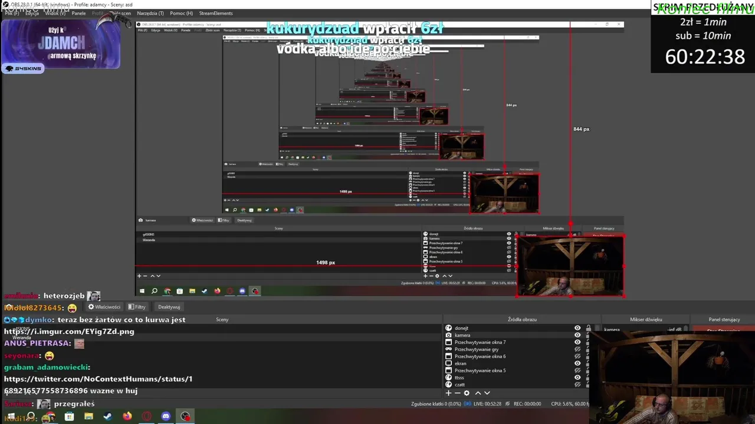Add a new source with plus icon
The image size is (755, 424).
(x=448, y=393)
